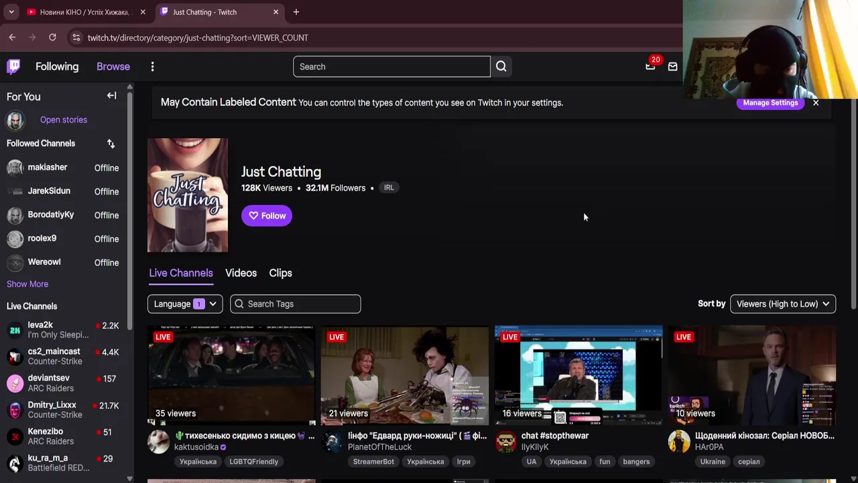Image resolution: width=858 pixels, height=483 pixels.
Task: Click leva2k channel avatar
Action: click(x=15, y=329)
